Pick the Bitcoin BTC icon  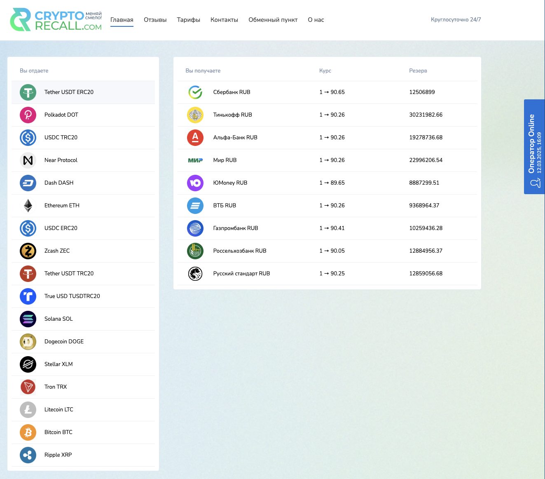coord(28,432)
